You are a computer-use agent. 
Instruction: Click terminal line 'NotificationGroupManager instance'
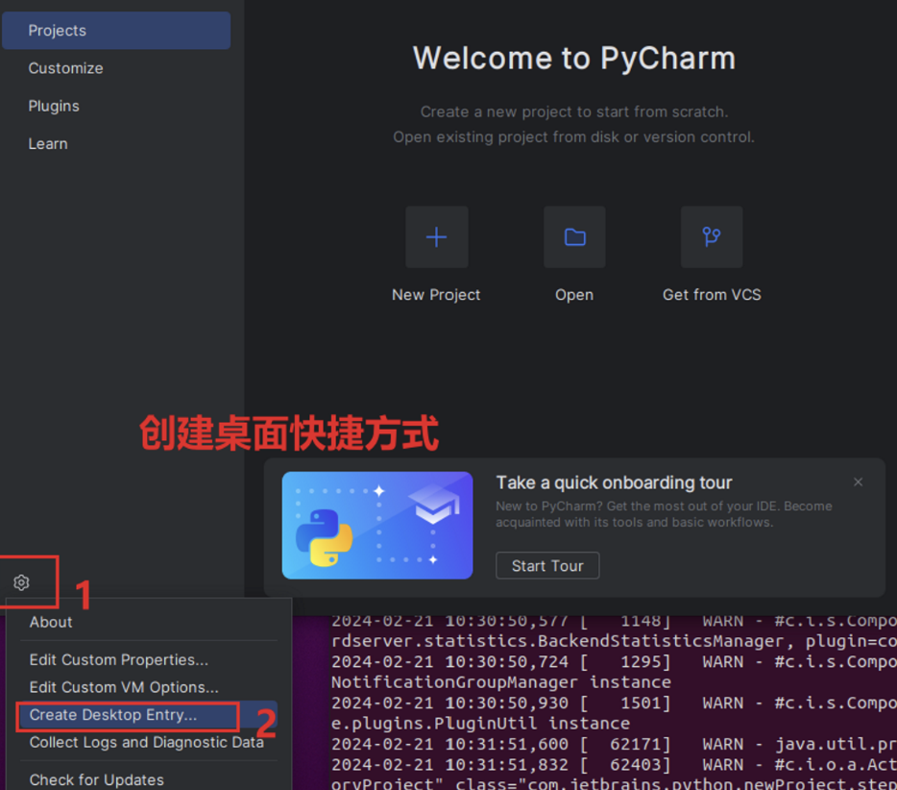point(501,682)
